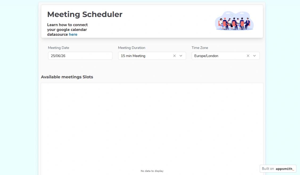Viewport: 300px width, 175px height.
Task: Open the Built on appsmith badge
Action: point(278,169)
